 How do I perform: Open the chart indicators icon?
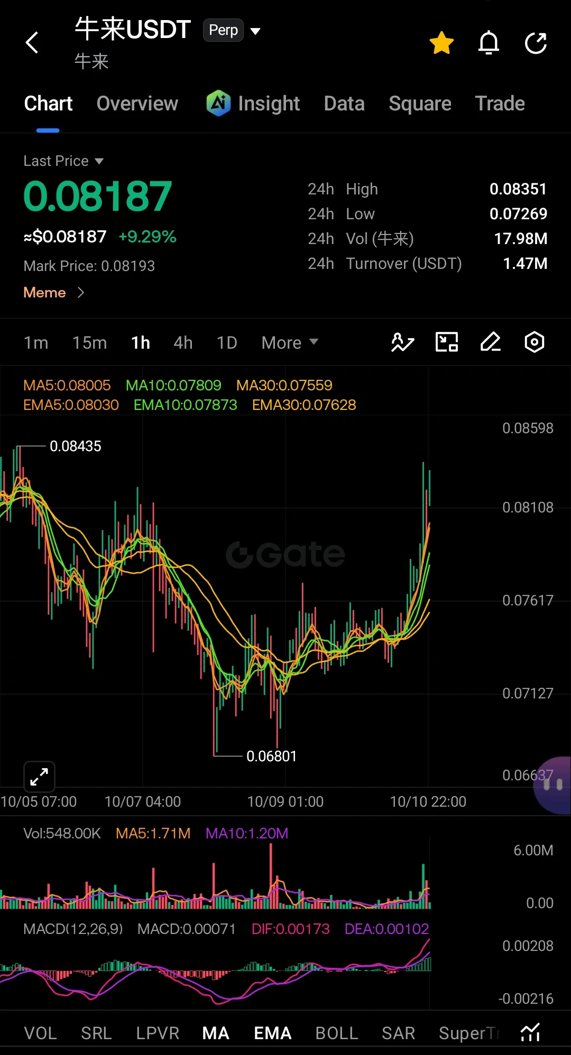(402, 342)
